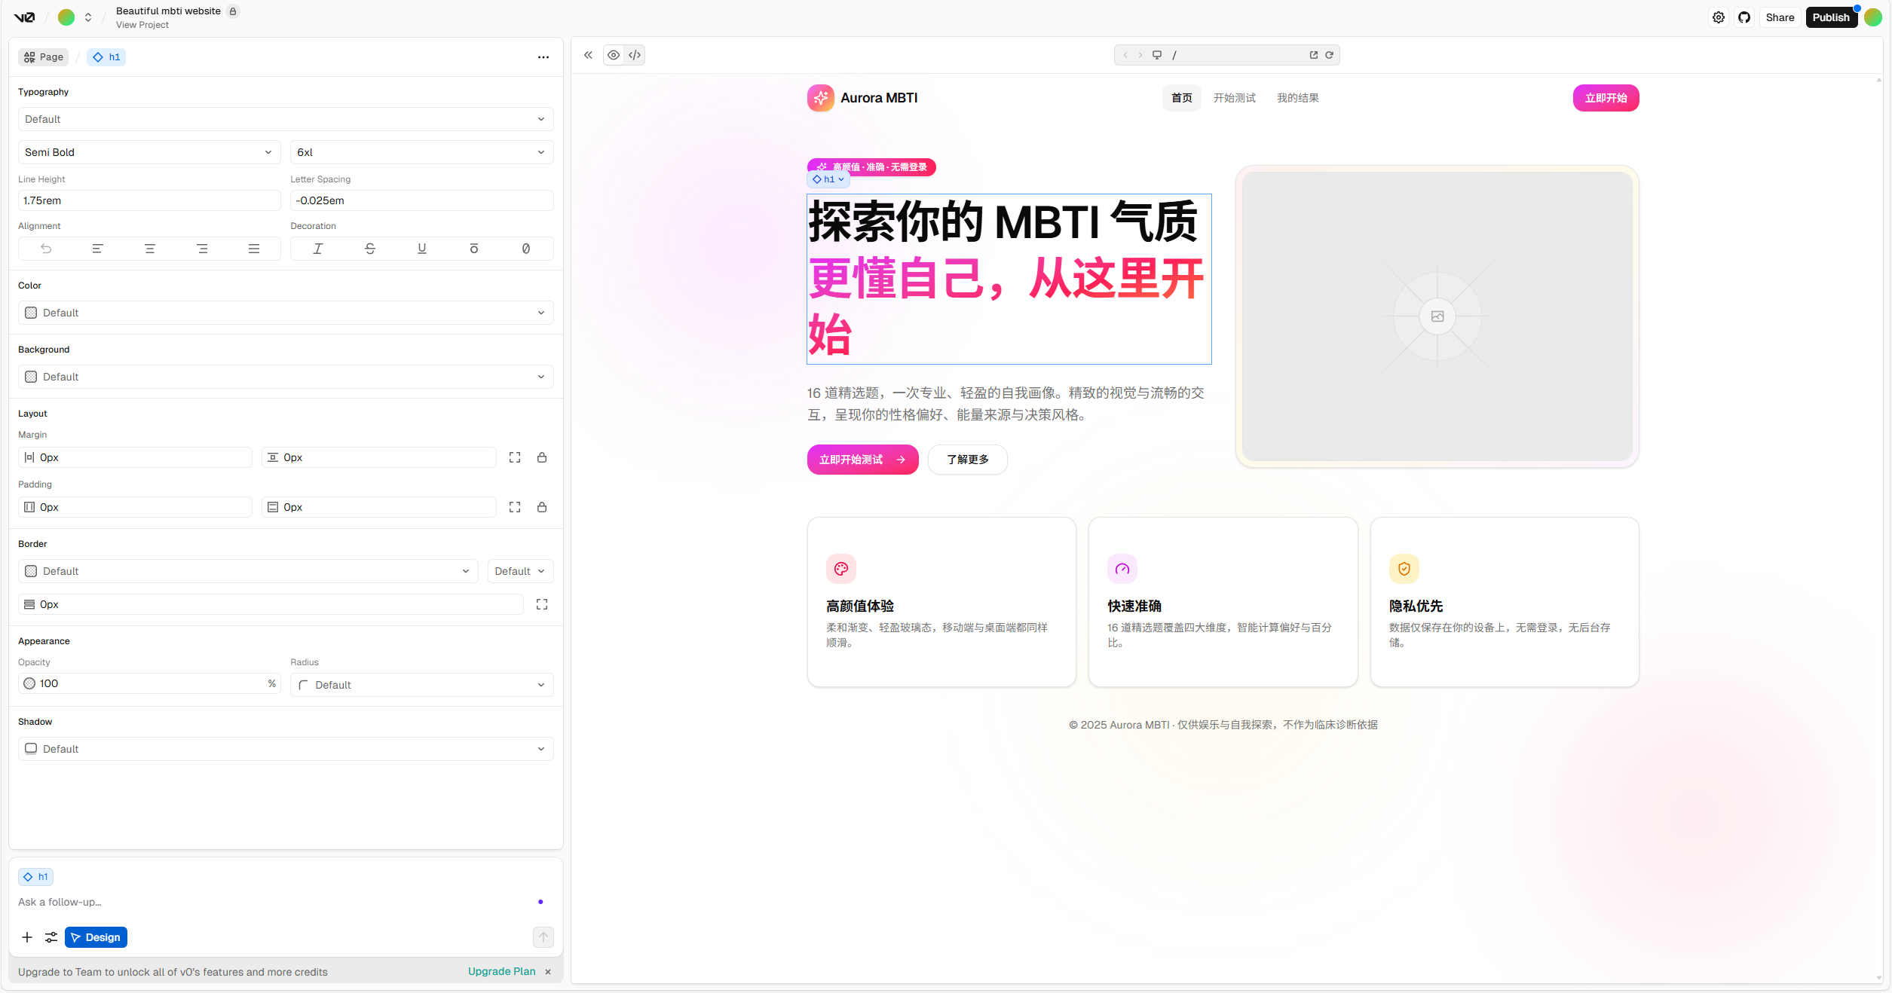
Task: Toggle italic text decoration
Action: coord(317,249)
